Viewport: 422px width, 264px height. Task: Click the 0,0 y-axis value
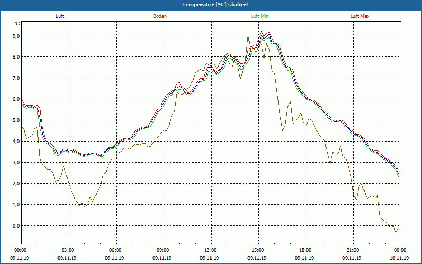(x=16, y=226)
